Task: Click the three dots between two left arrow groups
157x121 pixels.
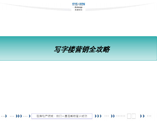Action: 12,116
